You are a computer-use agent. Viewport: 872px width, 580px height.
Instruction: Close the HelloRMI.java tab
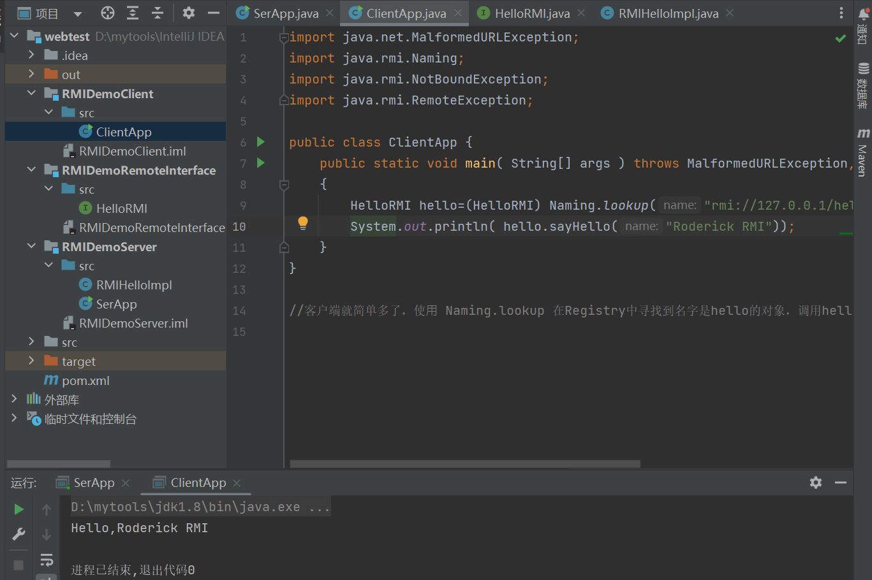[581, 13]
